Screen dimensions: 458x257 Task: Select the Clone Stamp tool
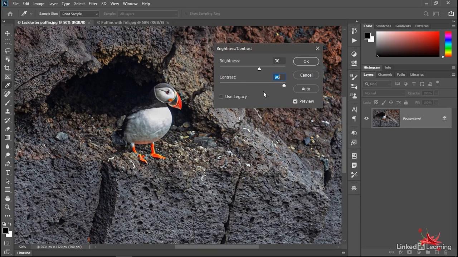pos(8,111)
